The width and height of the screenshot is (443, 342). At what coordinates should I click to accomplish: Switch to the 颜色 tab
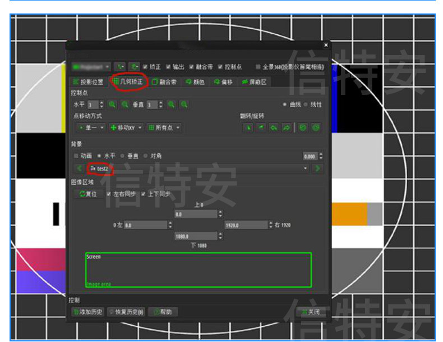pyautogui.click(x=195, y=82)
